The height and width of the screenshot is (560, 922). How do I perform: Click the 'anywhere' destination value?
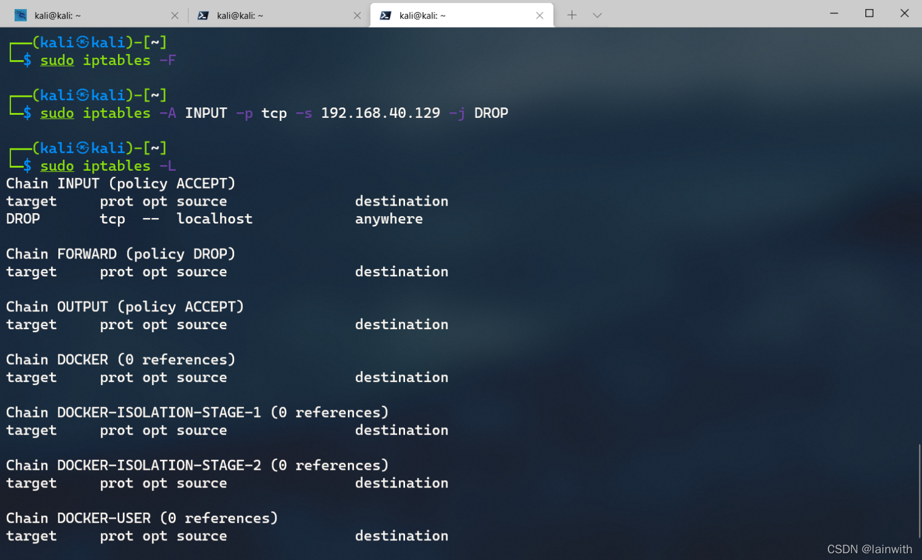click(389, 219)
